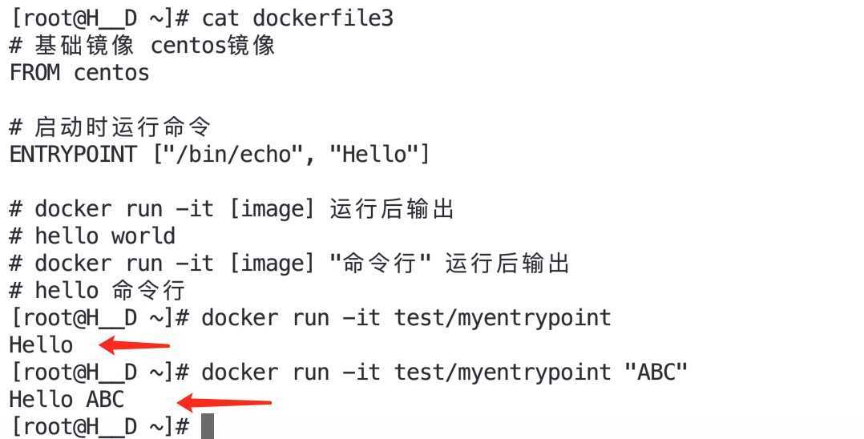
Task: Click the "# hello world" comment line
Action: (x=92, y=236)
